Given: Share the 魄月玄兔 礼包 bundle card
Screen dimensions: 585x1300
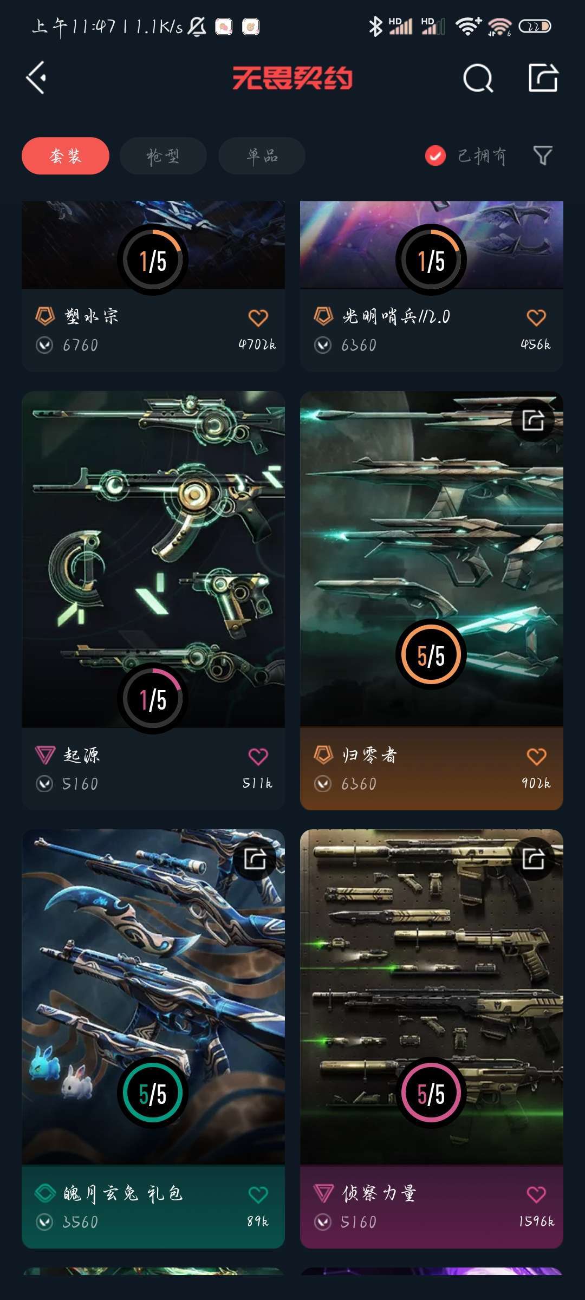Looking at the screenshot, I should click(x=255, y=859).
